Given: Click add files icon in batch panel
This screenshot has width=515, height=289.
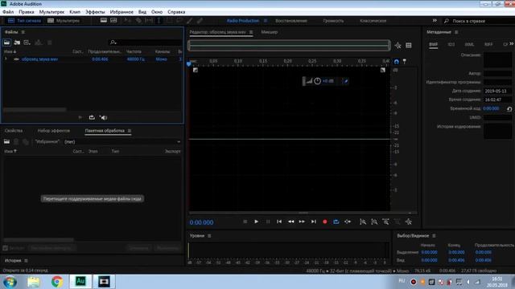Looking at the screenshot, I should click(6, 141).
